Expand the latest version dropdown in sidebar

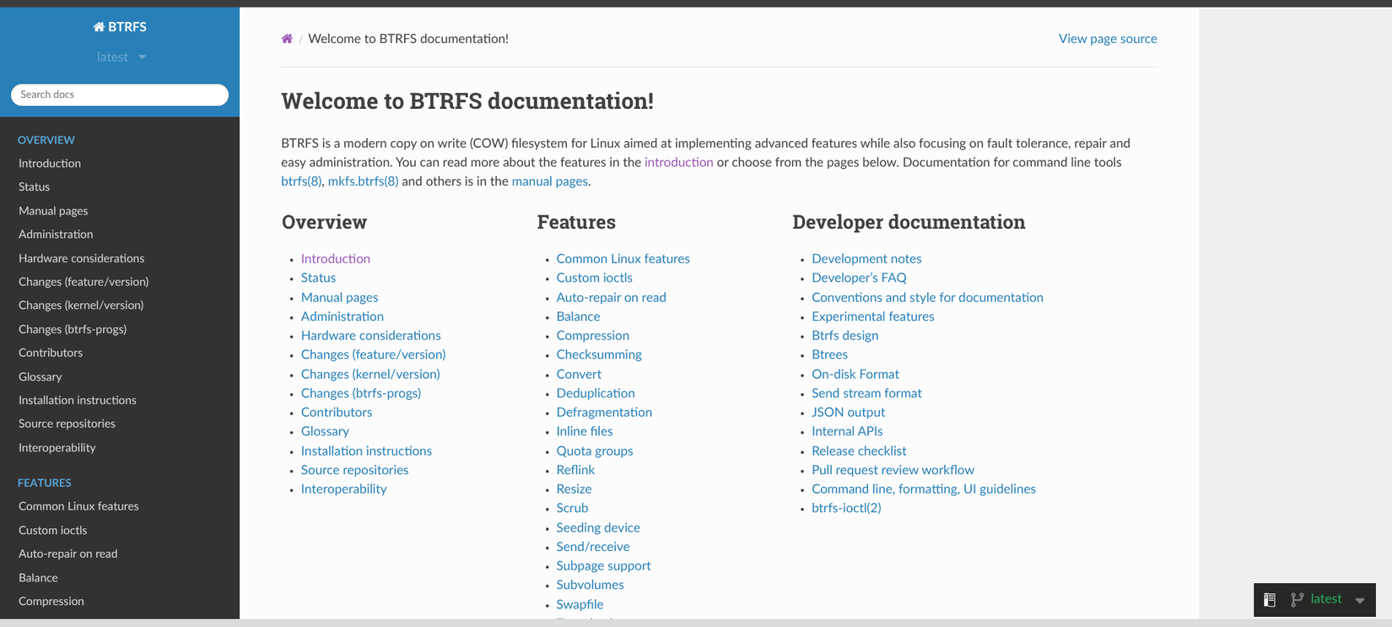(x=121, y=57)
